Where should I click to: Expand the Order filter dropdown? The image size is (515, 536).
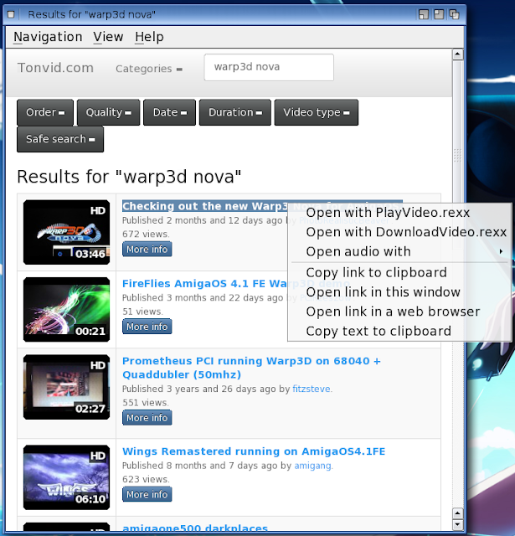tap(45, 112)
